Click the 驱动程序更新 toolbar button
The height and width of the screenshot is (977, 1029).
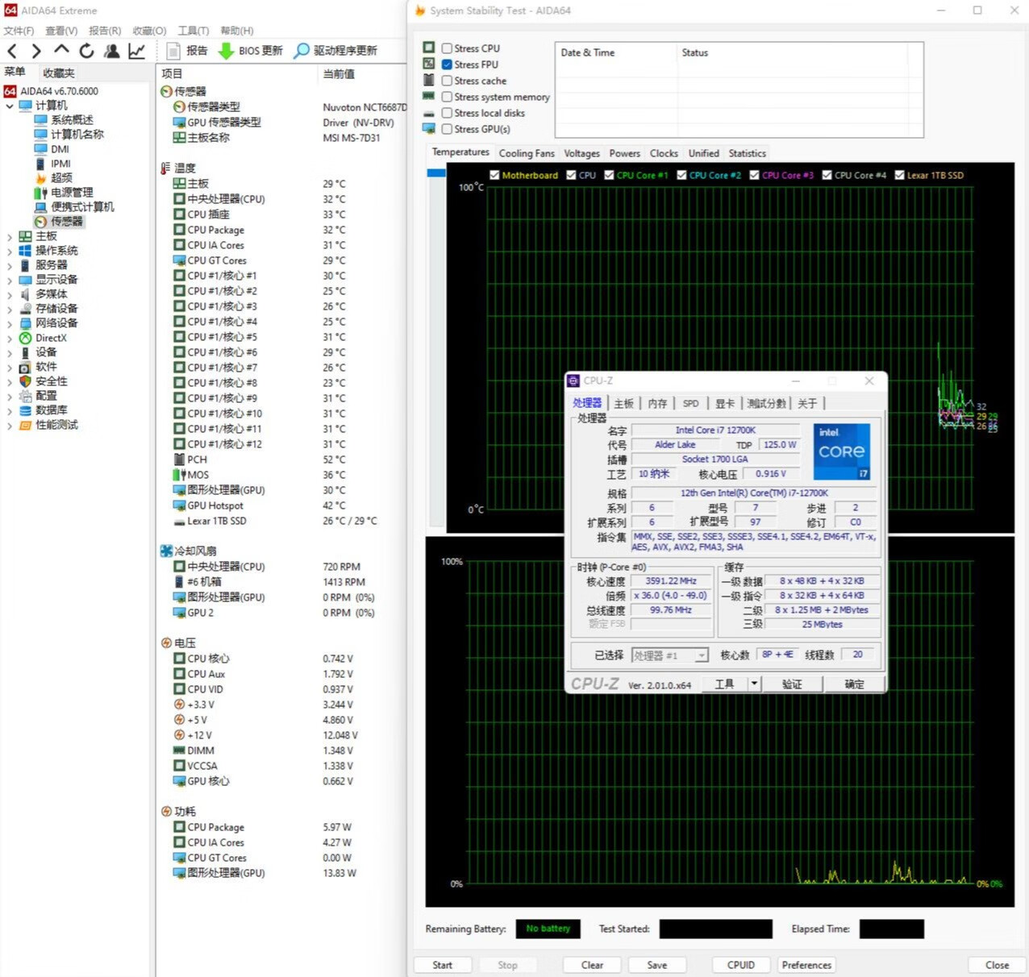pyautogui.click(x=335, y=51)
